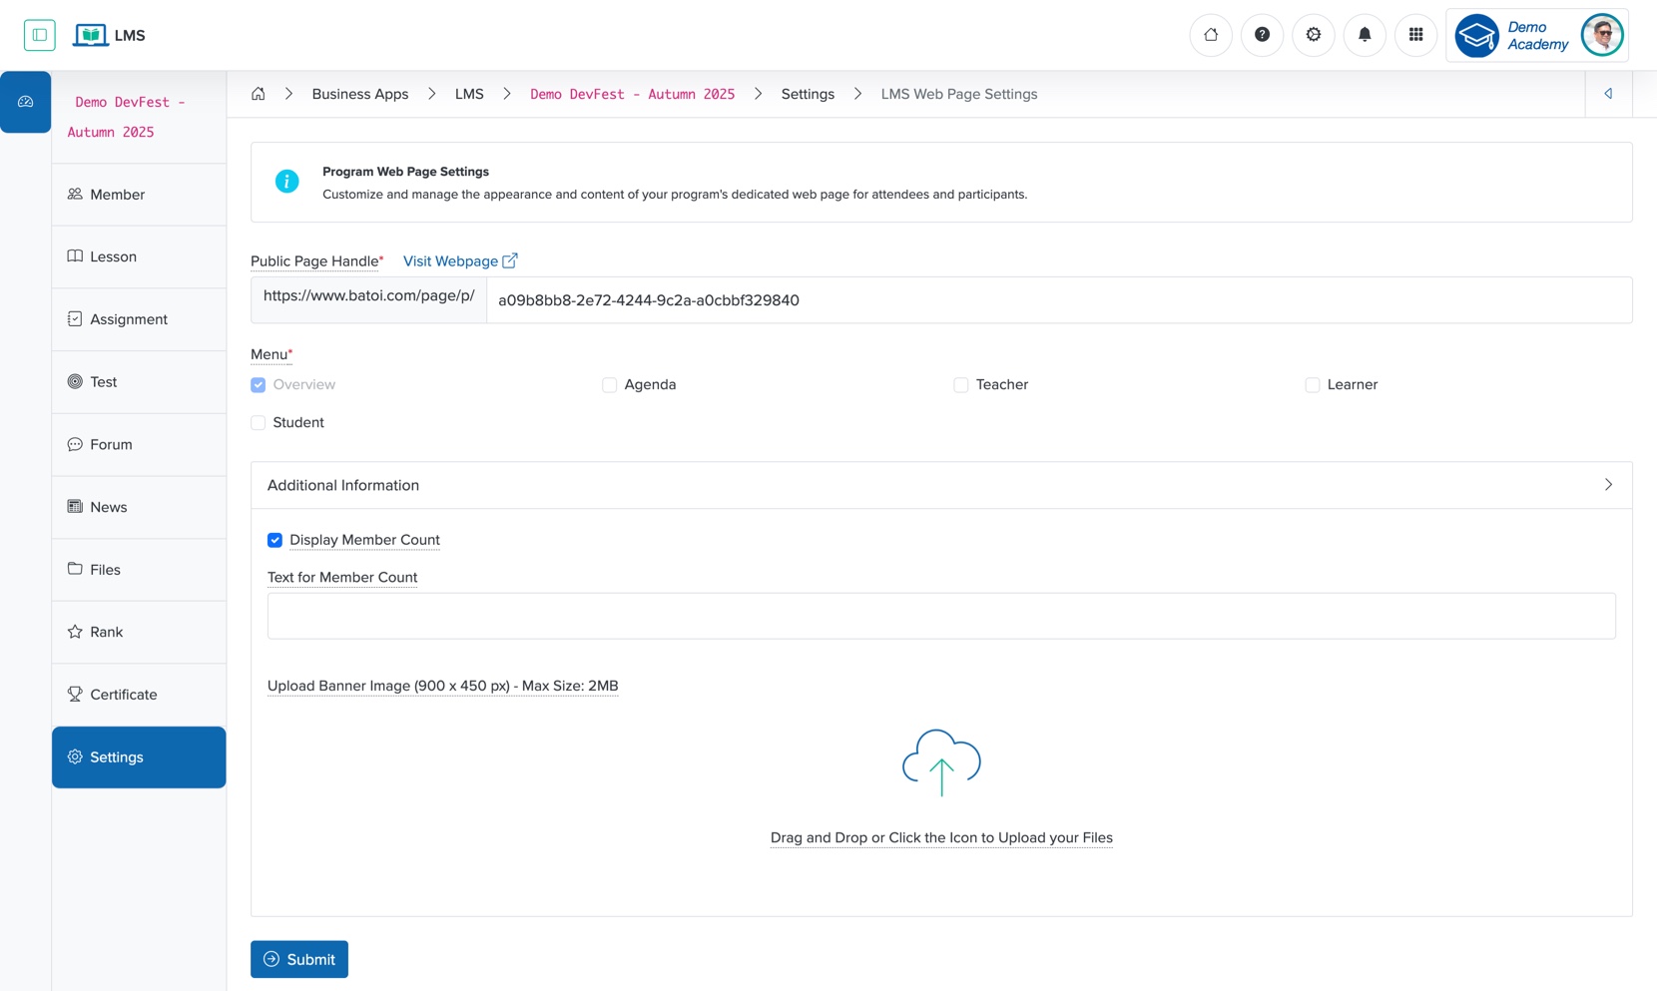This screenshot has height=991, width=1657.
Task: Expand the Additional Information section
Action: [1607, 485]
